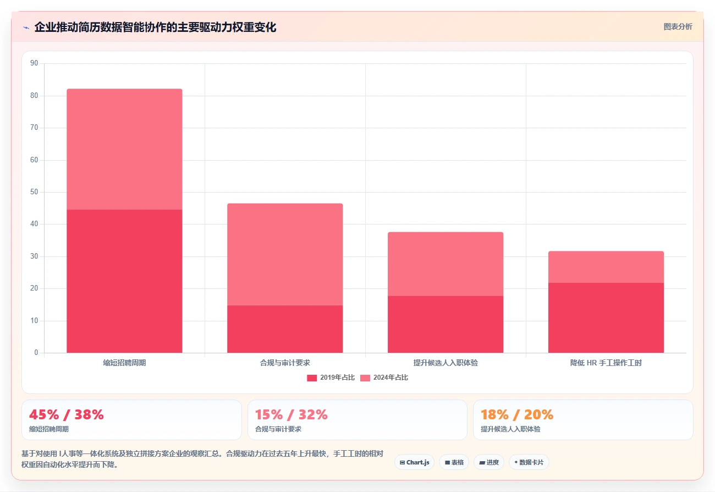Click the y-axis tick label 40

[34, 224]
